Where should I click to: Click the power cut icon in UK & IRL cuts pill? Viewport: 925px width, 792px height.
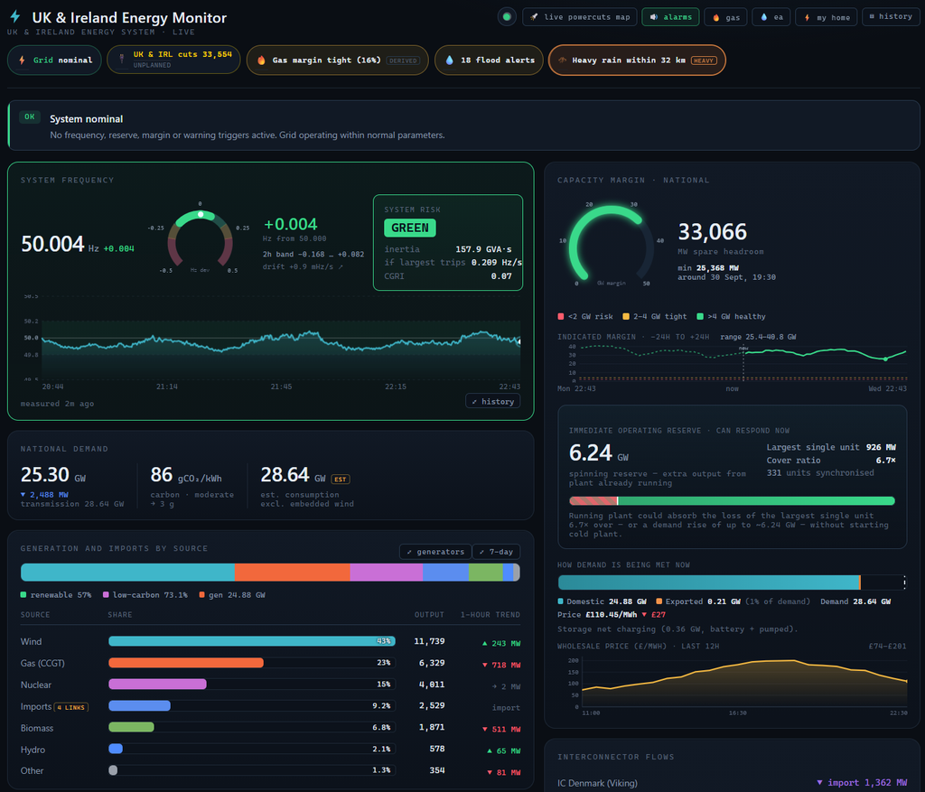click(x=122, y=60)
